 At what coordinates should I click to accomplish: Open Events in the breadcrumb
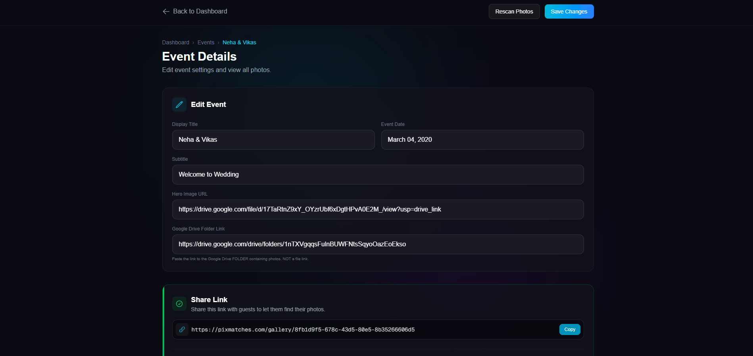click(206, 42)
